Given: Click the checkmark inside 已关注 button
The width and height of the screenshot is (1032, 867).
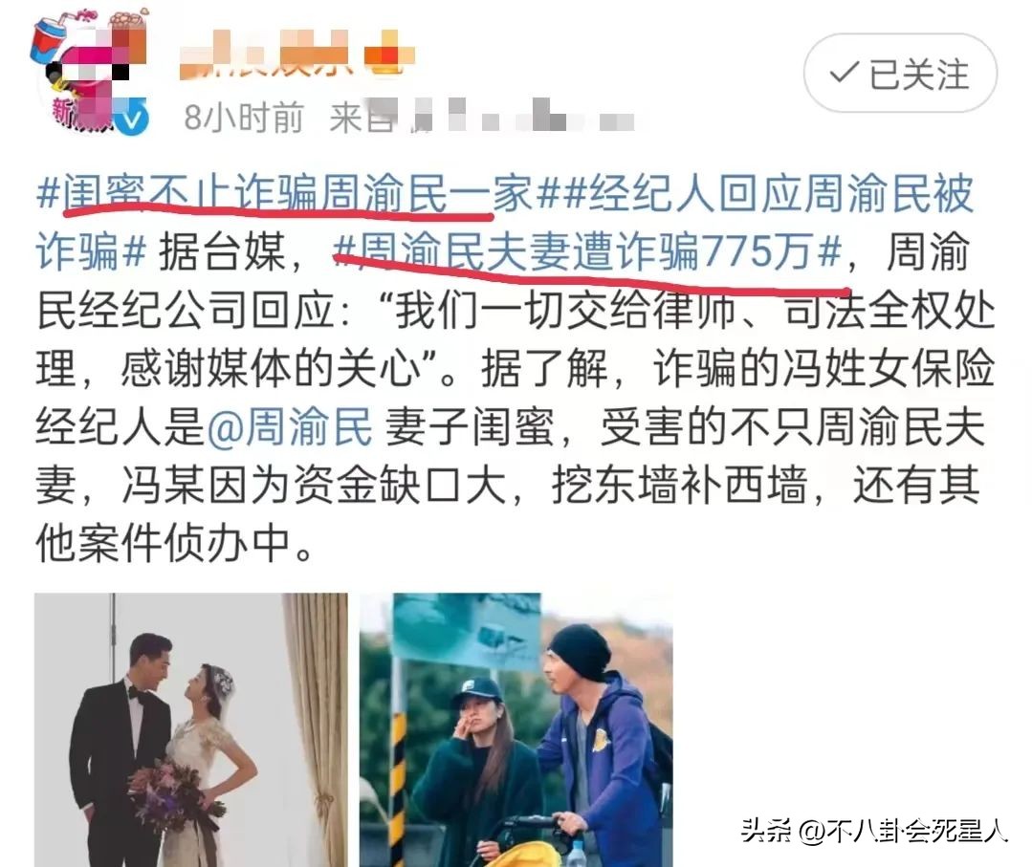Looking at the screenshot, I should click(x=845, y=73).
